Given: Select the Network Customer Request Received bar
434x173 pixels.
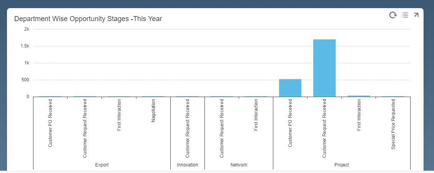Looking at the screenshot, I should 222,96.
